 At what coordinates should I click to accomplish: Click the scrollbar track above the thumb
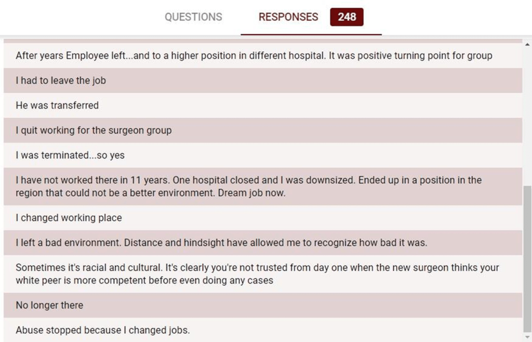coord(527,114)
